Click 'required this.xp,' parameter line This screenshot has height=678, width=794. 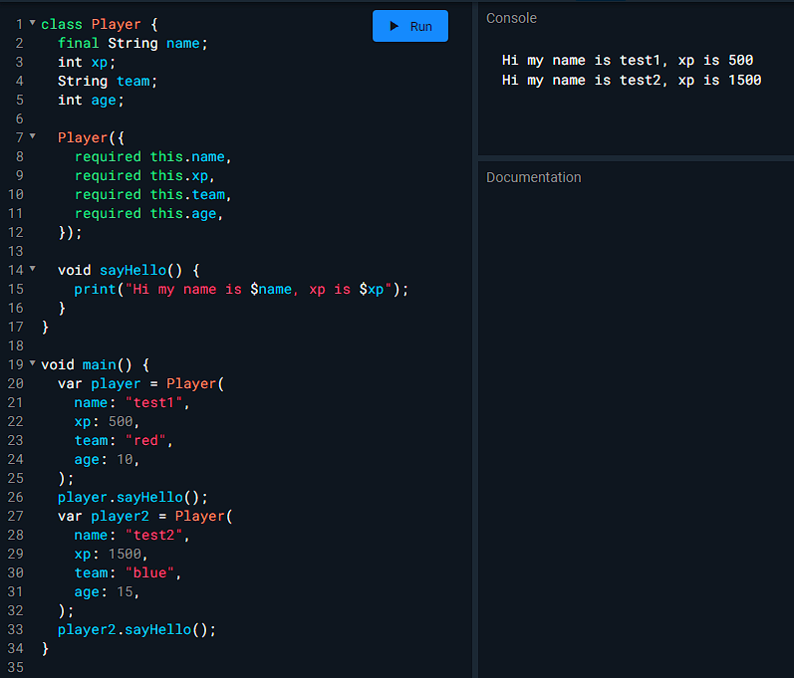144,175
